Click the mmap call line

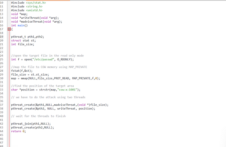click(56, 78)
